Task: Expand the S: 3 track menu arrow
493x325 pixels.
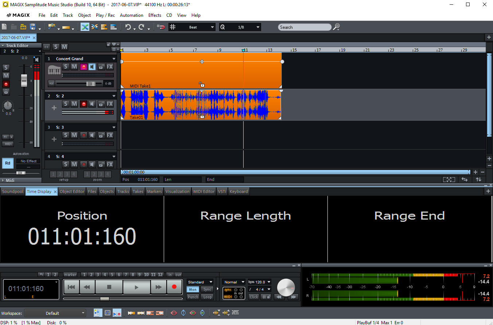Action: coord(114,127)
